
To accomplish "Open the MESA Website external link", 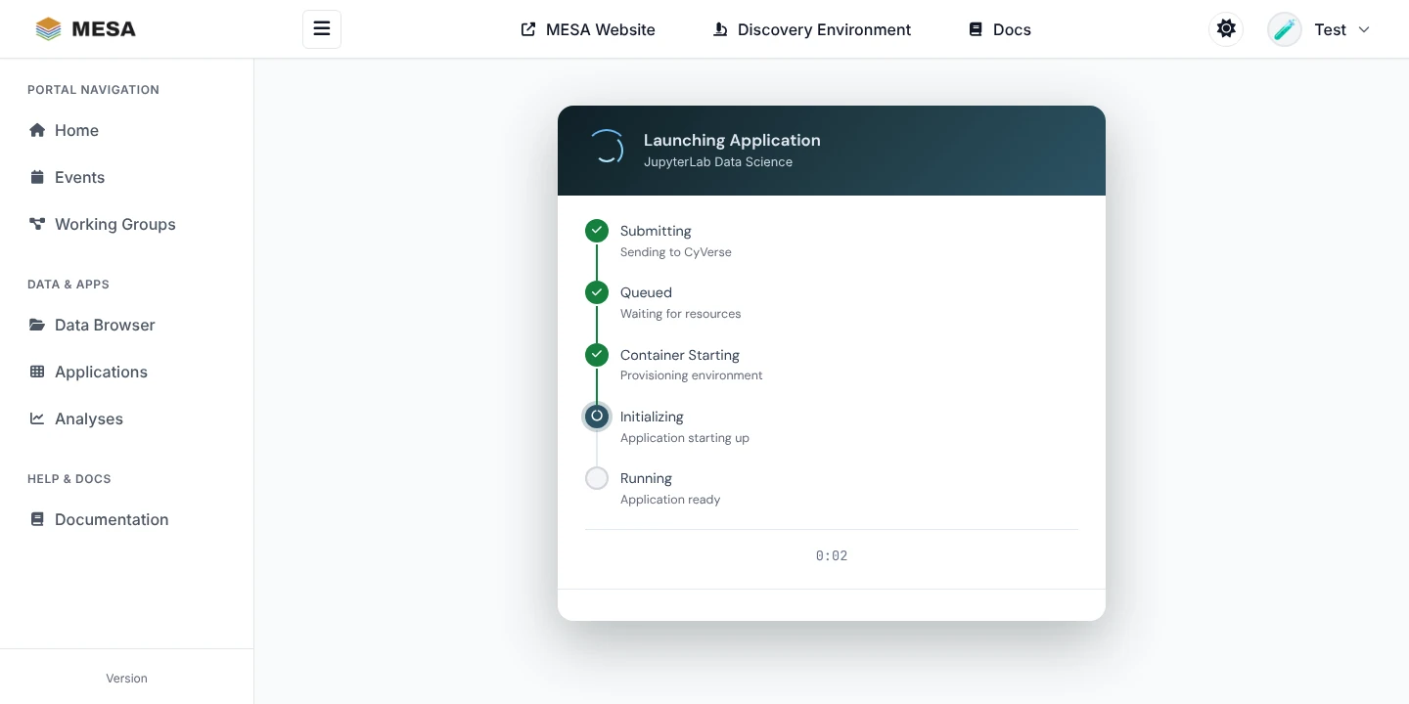I will [588, 29].
